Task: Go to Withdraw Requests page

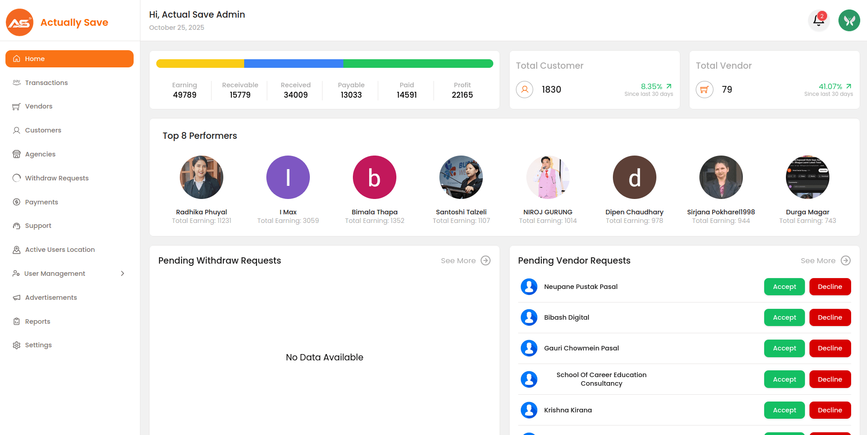Action: tap(57, 178)
